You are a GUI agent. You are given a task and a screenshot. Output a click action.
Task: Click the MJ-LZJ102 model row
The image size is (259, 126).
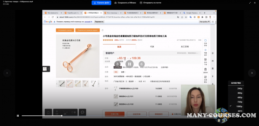[x=145, y=104]
